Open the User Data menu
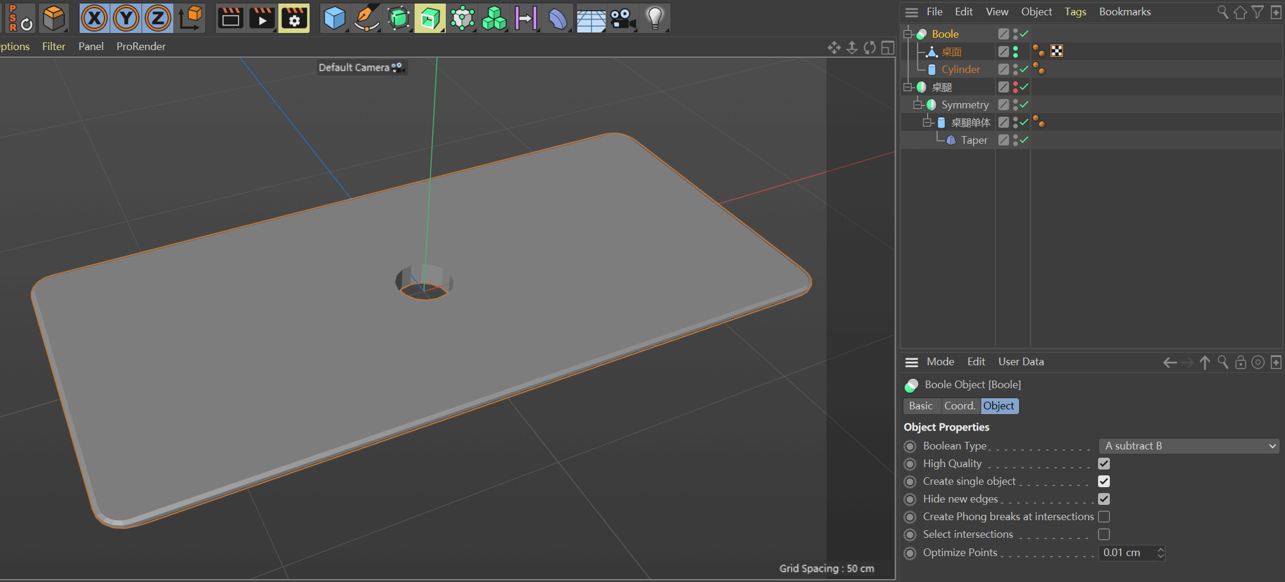This screenshot has width=1285, height=582. [x=1021, y=362]
